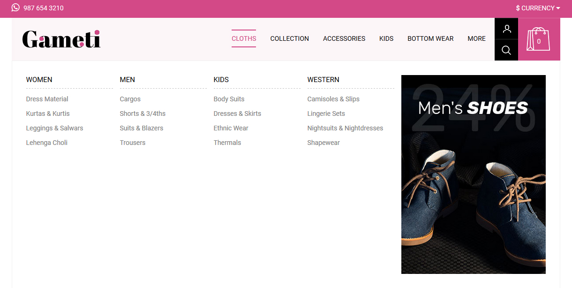This screenshot has height=288, width=572.
Task: Click the Kids heading in the mega menu
Action: [x=221, y=80]
